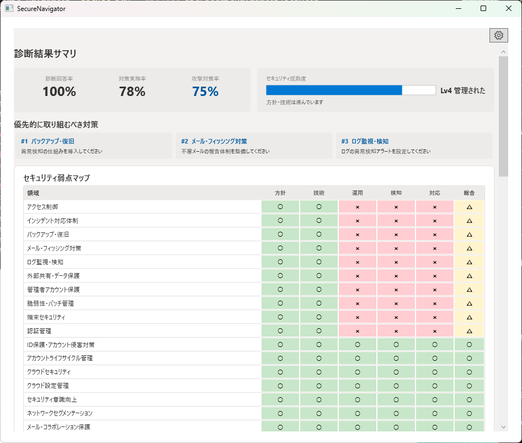Click the ○ mark in 総合 for クラウドセキュリティ
522x443 pixels.
pos(468,371)
